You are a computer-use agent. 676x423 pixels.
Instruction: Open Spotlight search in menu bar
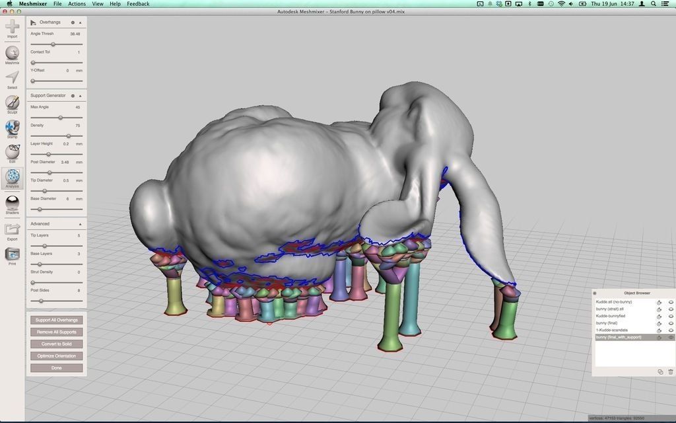[654, 3]
